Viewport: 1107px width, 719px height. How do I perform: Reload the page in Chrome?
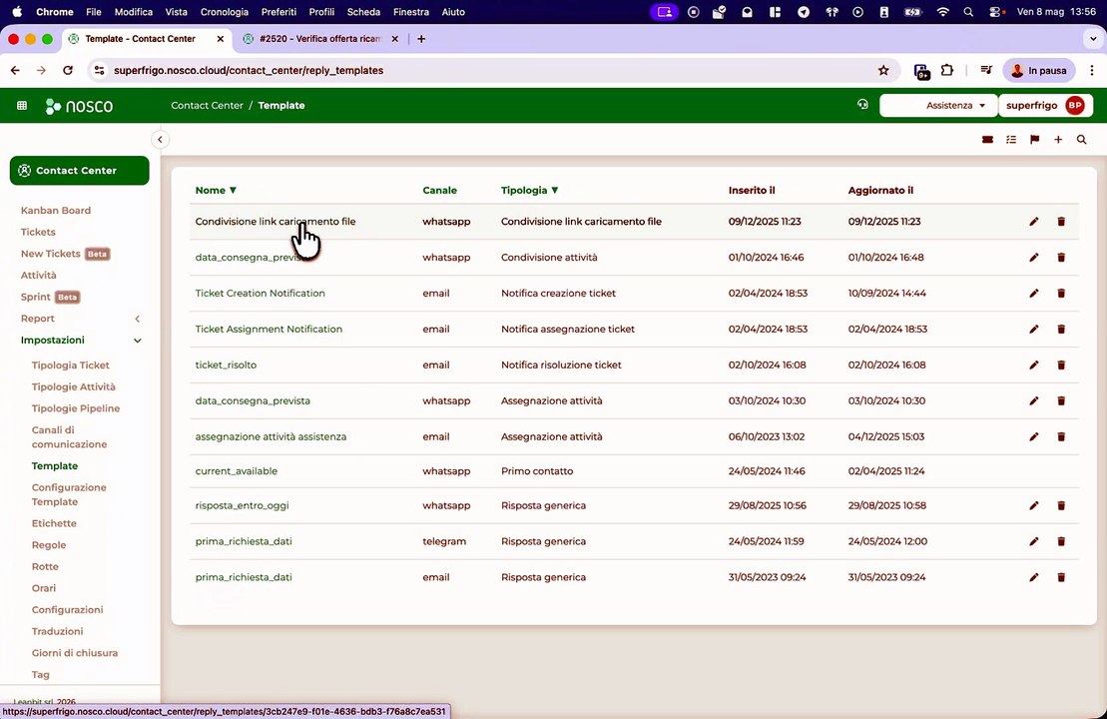68,70
